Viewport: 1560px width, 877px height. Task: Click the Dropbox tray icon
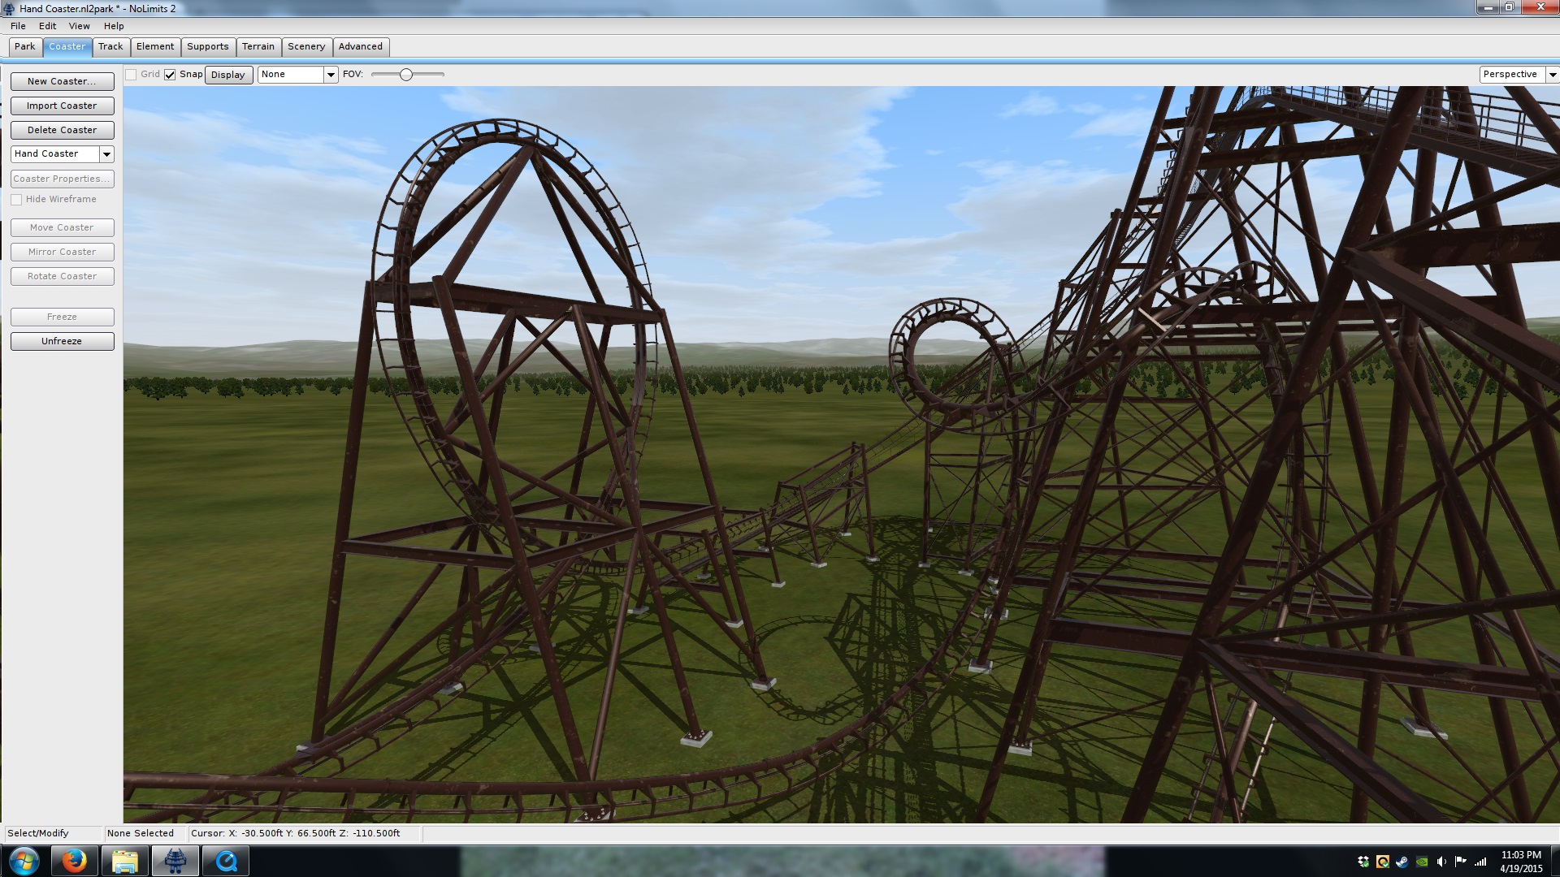pyautogui.click(x=1363, y=862)
